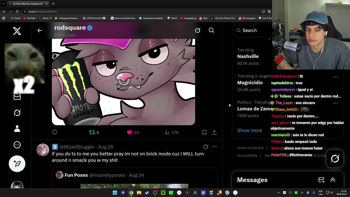Show more trending topics
Image resolution: width=350 pixels, height=197 pixels.
tap(250, 131)
